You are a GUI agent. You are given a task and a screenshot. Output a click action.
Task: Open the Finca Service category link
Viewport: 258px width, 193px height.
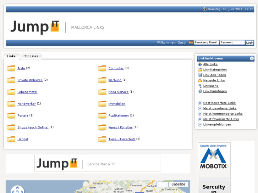point(118,92)
